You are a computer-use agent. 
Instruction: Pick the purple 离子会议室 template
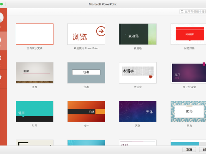(188, 73)
